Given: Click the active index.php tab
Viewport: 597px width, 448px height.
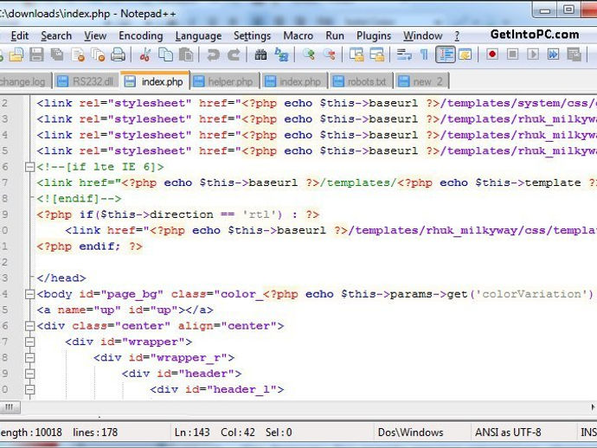Looking at the screenshot, I should point(155,80).
